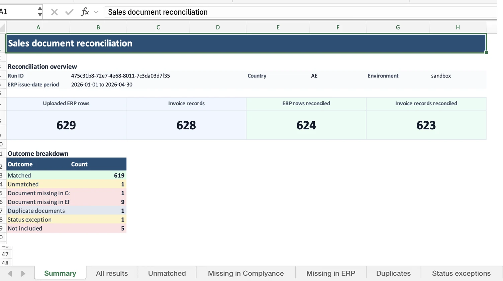
Task: Click the cancel entry X icon
Action: [54, 12]
